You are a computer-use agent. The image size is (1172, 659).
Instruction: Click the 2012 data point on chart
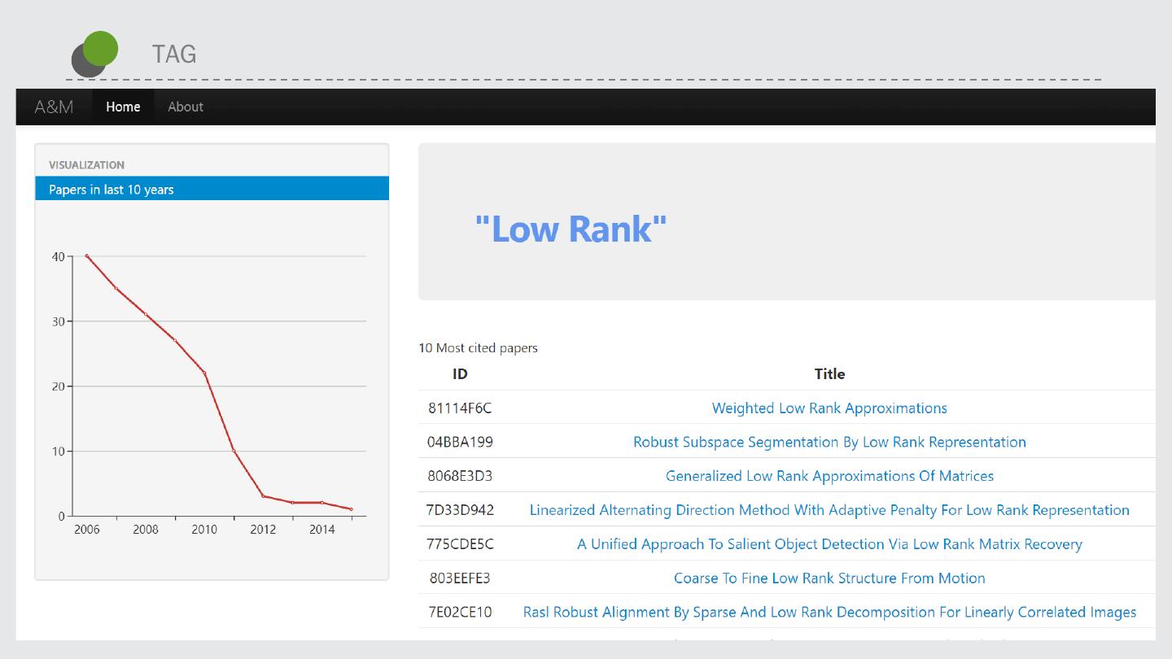pos(263,496)
